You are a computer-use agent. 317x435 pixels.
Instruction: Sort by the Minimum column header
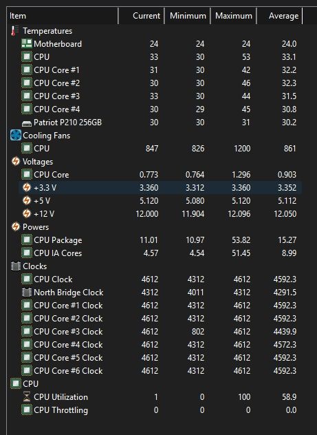pyautogui.click(x=188, y=16)
